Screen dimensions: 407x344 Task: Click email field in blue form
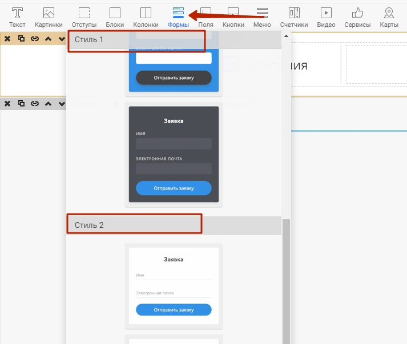pyautogui.click(x=174, y=58)
